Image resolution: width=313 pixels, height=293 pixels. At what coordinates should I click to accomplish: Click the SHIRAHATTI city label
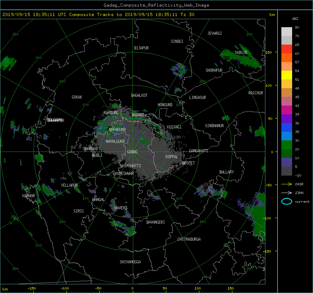click(x=130, y=166)
